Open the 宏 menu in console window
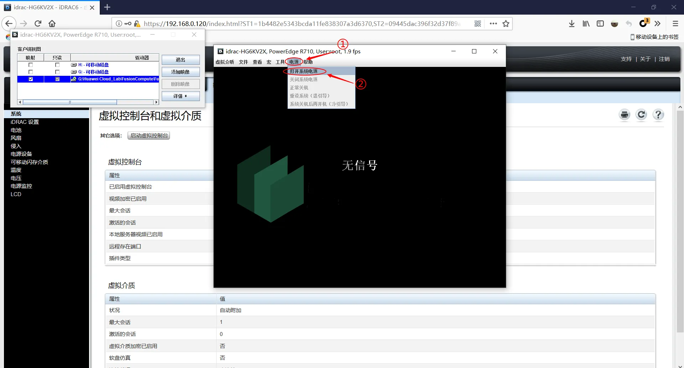The image size is (684, 368). [x=269, y=62]
